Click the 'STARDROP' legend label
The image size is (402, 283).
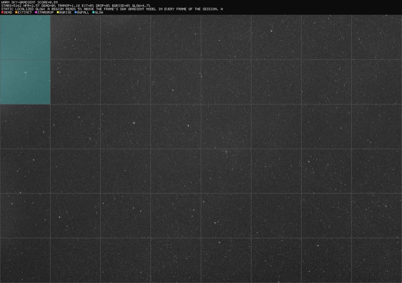(x=46, y=13)
